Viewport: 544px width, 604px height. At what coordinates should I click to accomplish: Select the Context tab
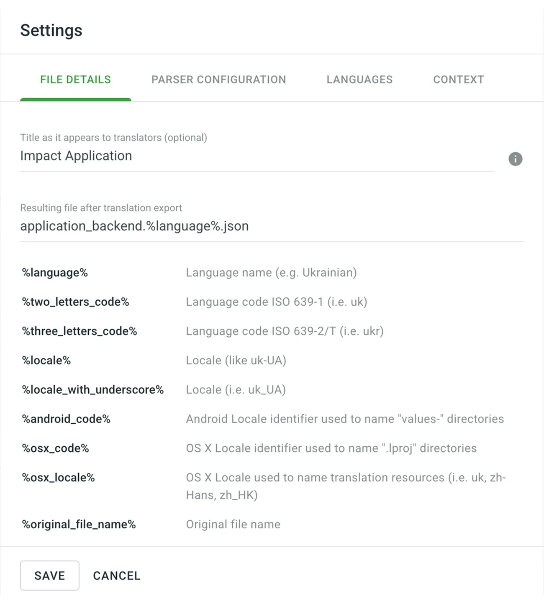458,79
